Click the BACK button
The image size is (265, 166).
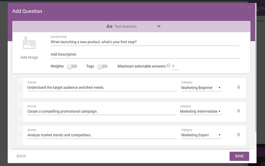pos(21,156)
